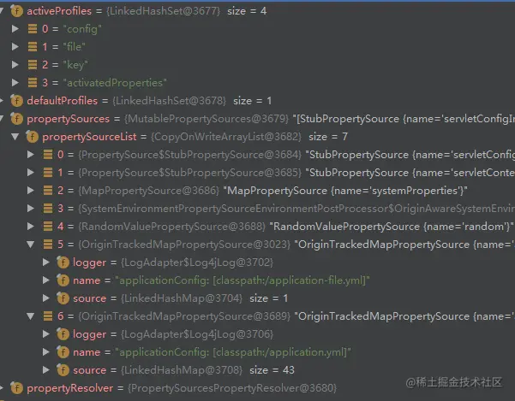Click the element icon of entry 0 "config"
515x401 pixels.
[33, 29]
